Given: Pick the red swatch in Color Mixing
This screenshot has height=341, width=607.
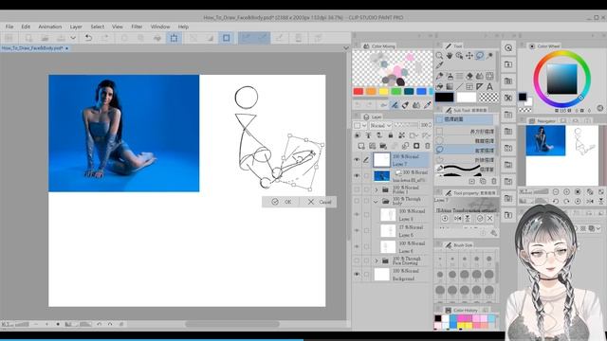Looking at the screenshot, I should click(359, 92).
